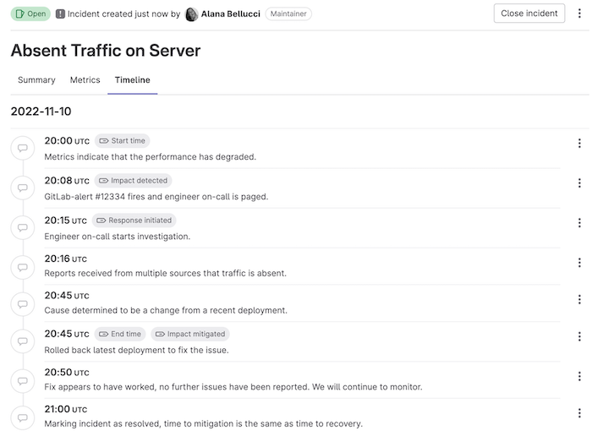Switch to the Summary tab

36,80
